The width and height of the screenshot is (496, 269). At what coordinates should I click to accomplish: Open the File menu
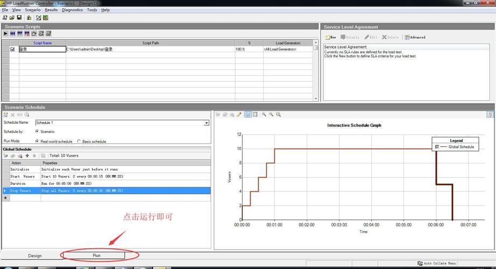(x=5, y=10)
